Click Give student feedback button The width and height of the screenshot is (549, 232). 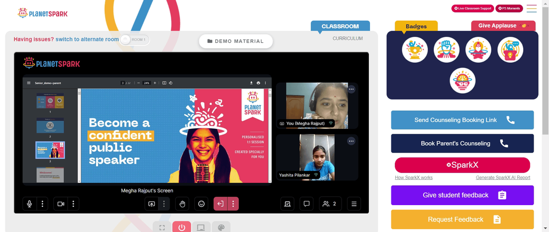(x=462, y=195)
